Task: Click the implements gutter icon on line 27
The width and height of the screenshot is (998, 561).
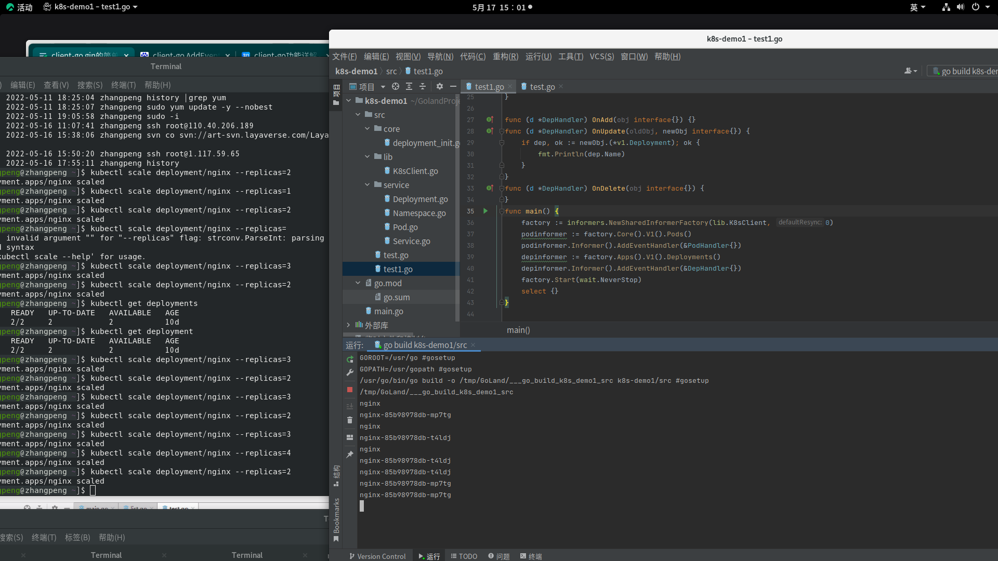Action: pos(490,119)
